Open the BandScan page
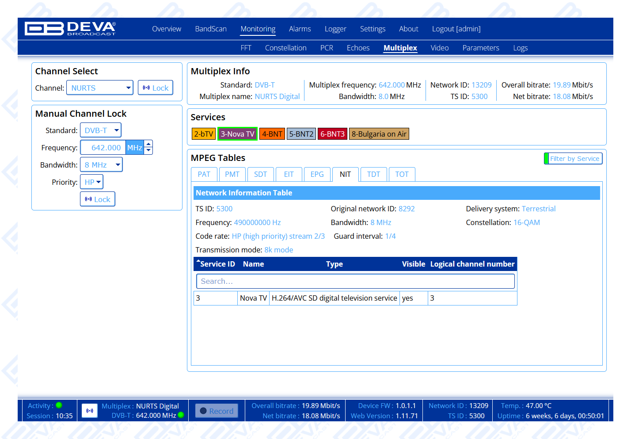The height and width of the screenshot is (439, 631). [x=211, y=29]
